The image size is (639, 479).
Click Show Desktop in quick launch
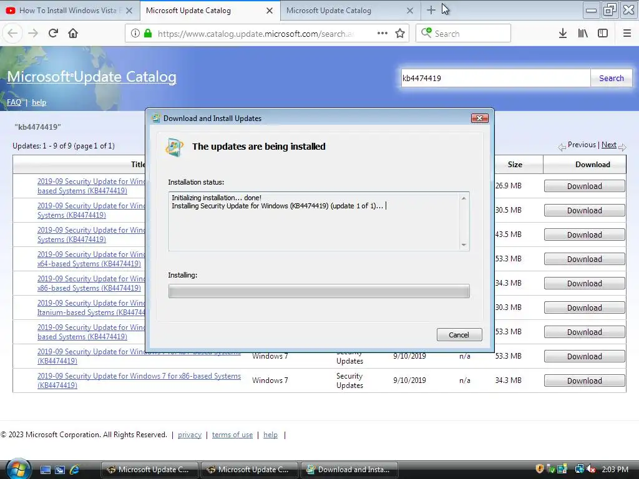(45, 470)
